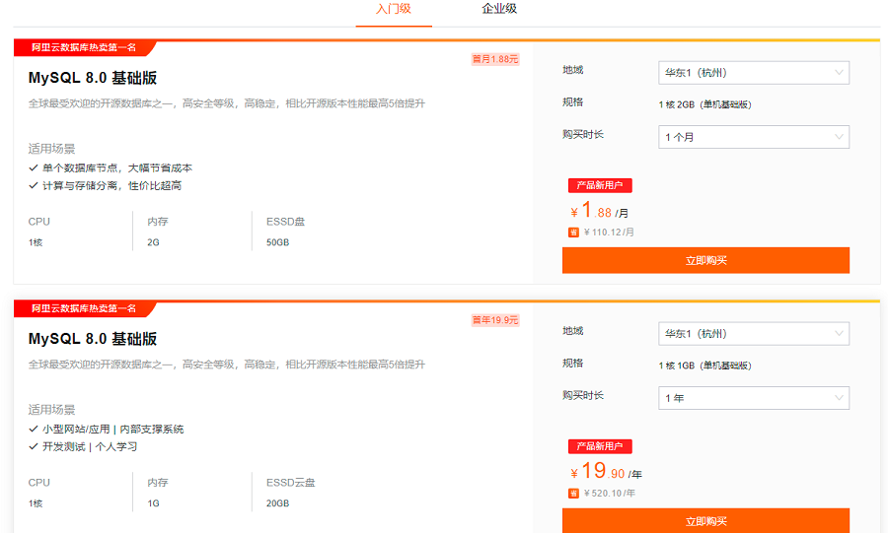Click the second card's 全球最受欢迎 description text

pos(227,365)
